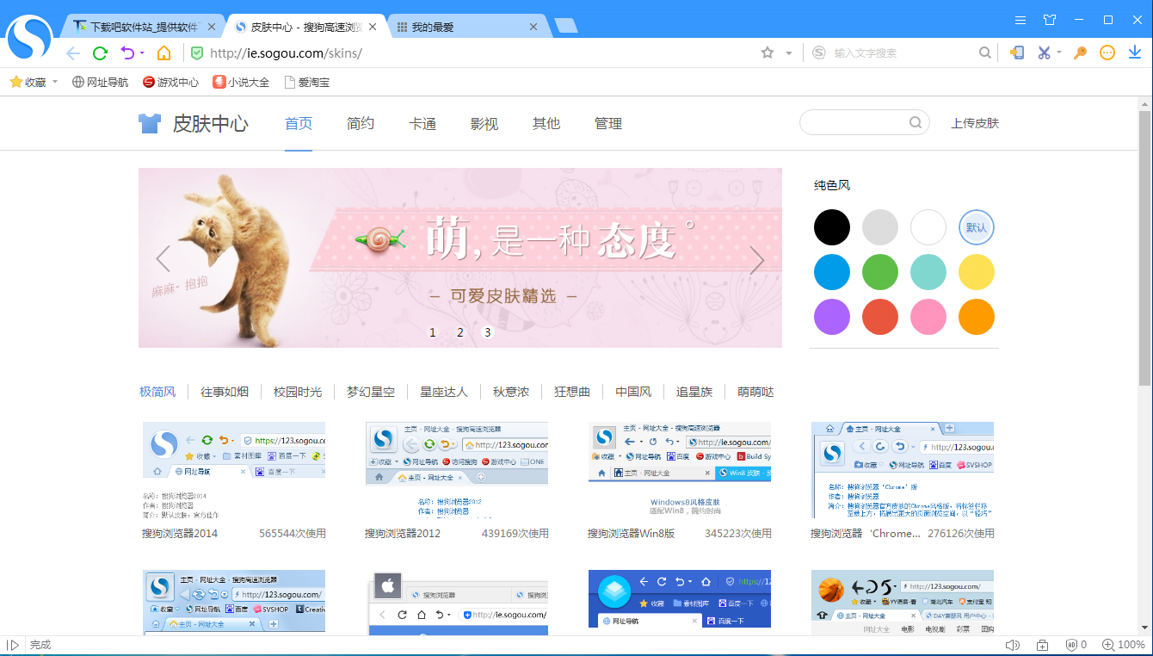Select the green color swatch

(x=879, y=271)
